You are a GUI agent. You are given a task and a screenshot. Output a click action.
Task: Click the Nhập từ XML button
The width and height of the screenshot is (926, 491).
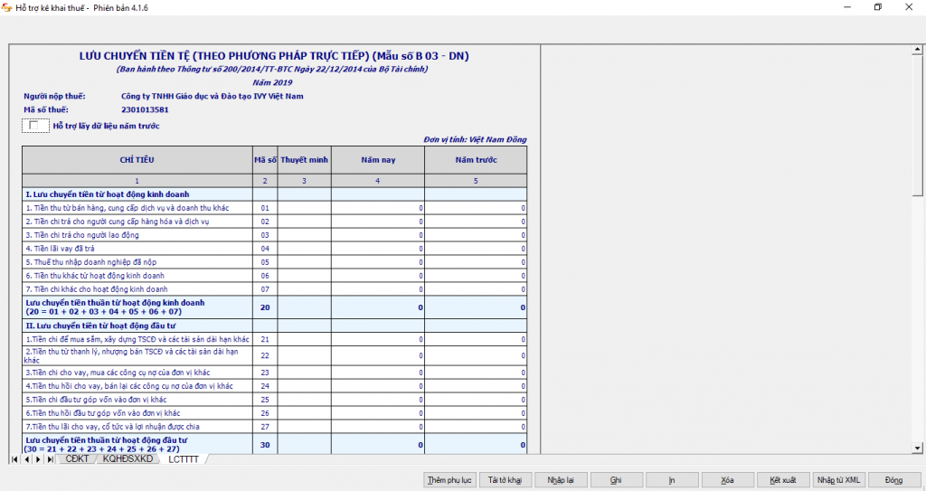coord(840,479)
